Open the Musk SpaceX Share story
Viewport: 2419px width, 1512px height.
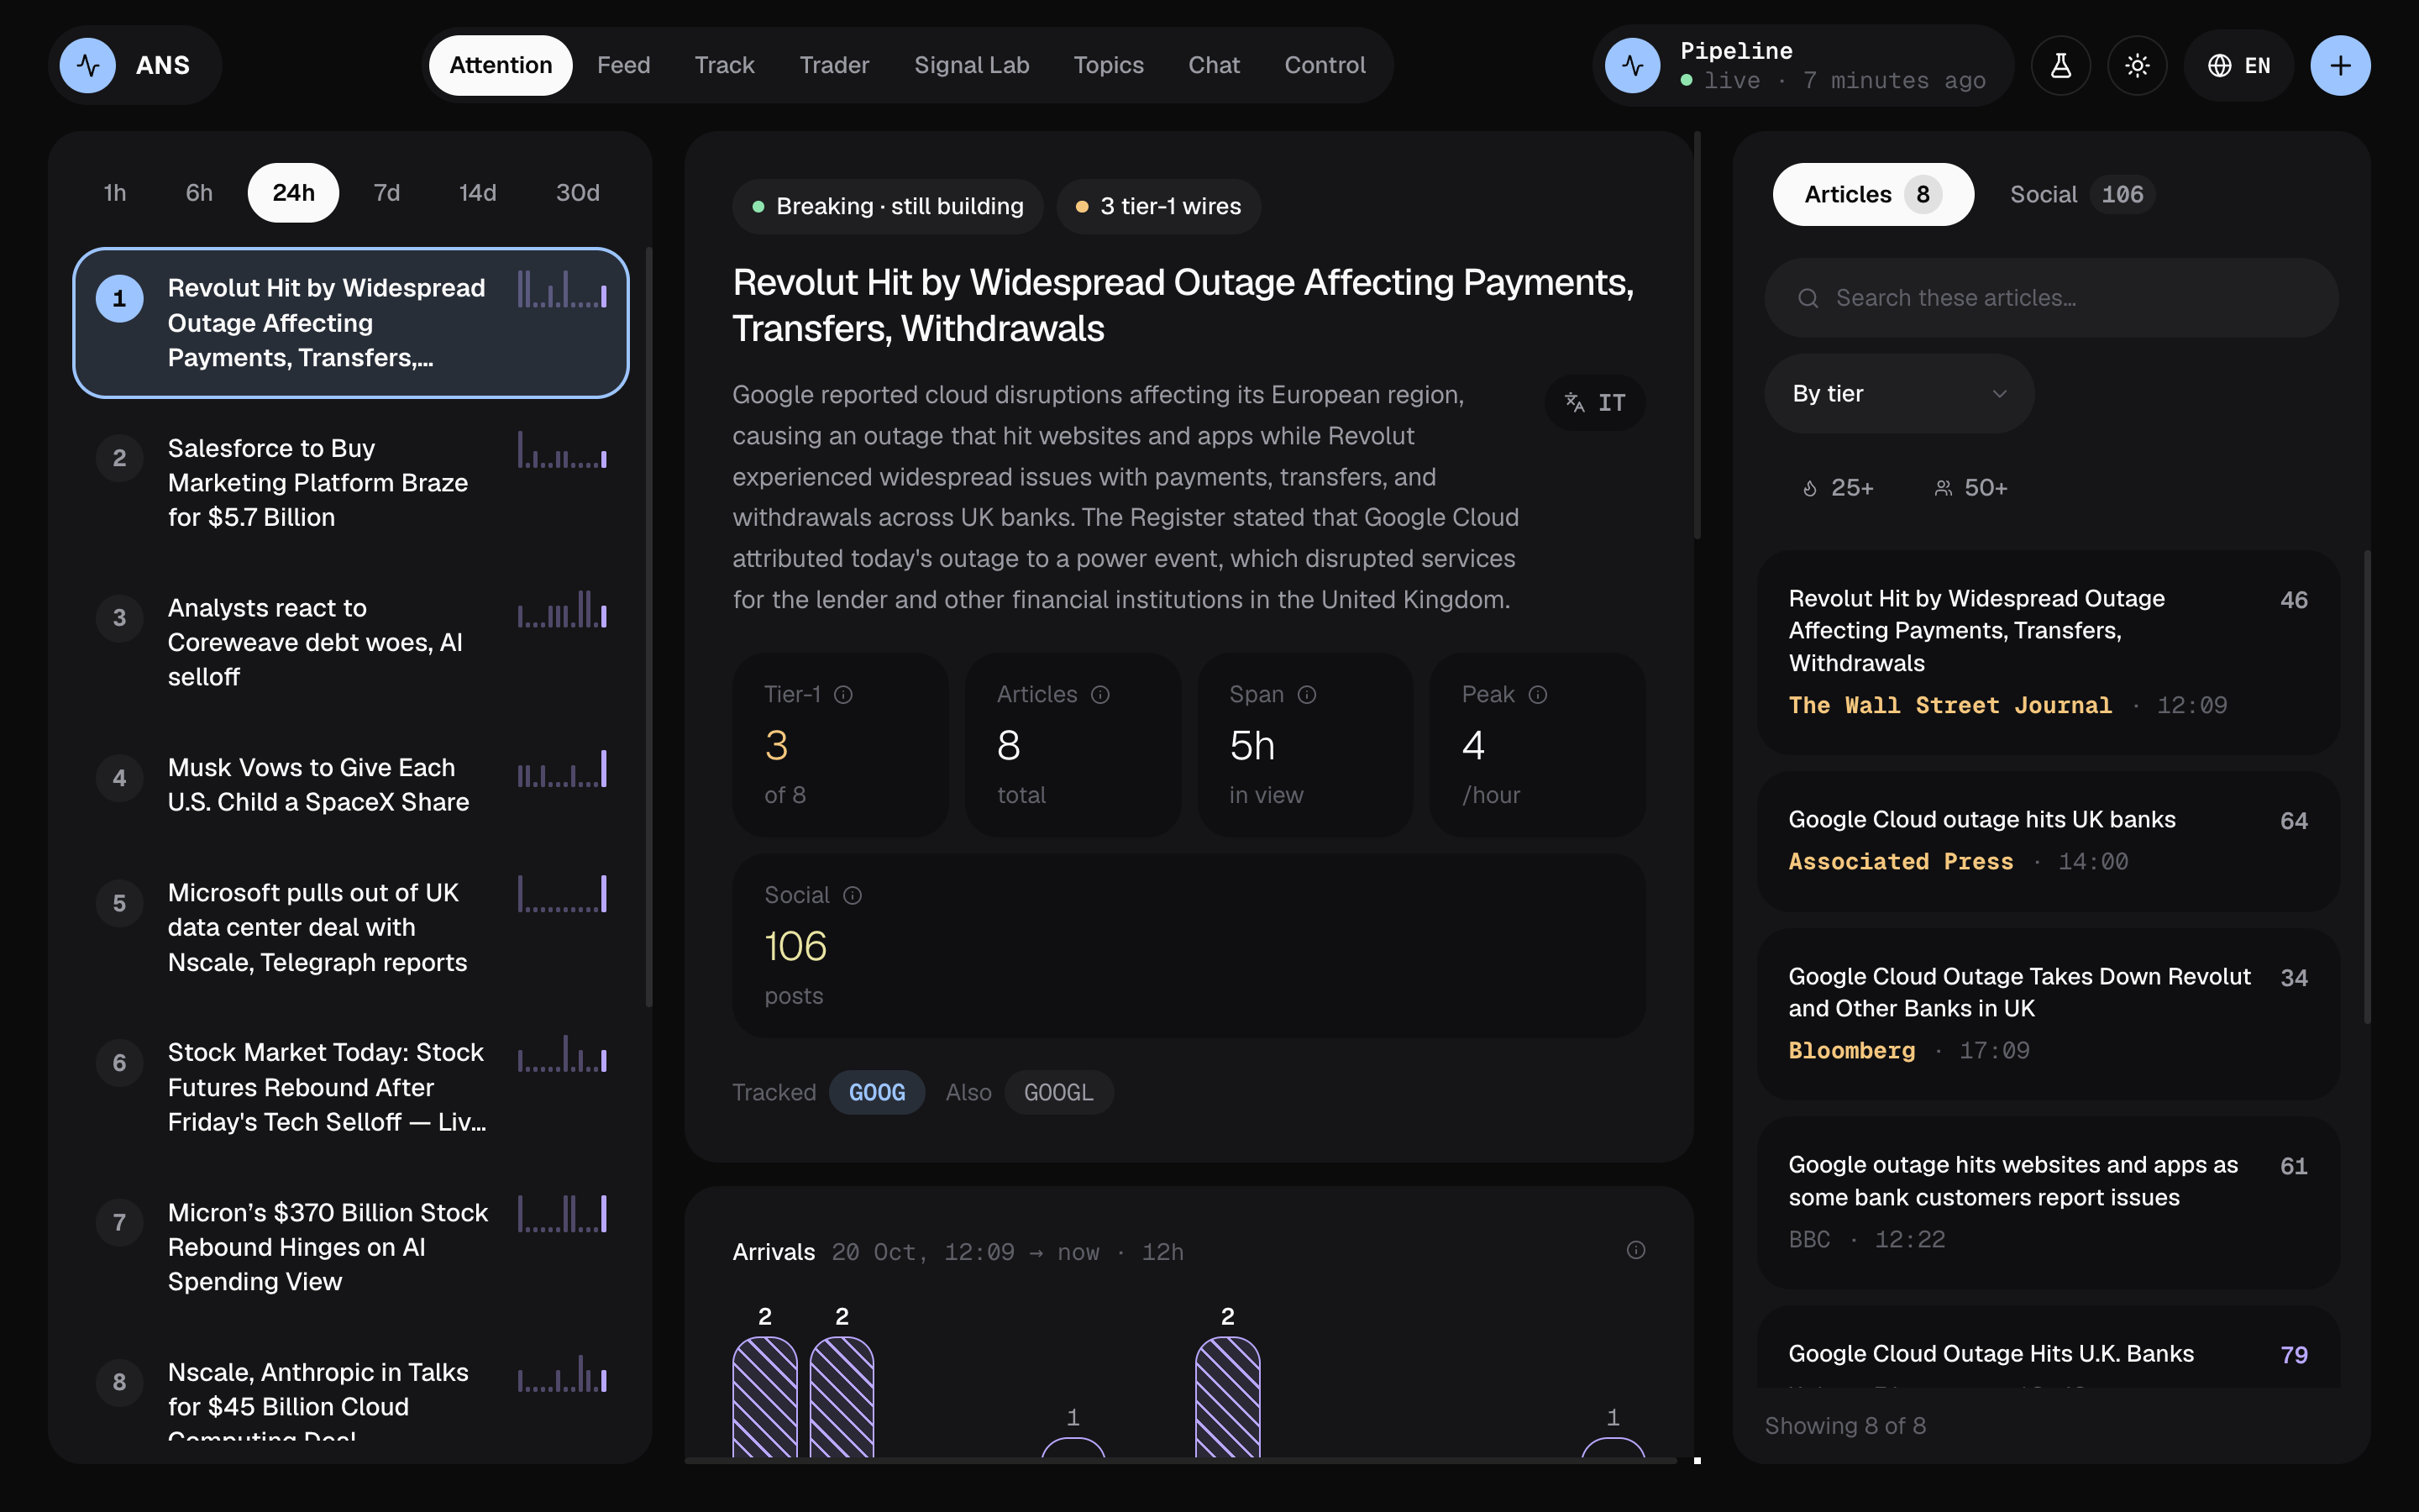tap(351, 785)
